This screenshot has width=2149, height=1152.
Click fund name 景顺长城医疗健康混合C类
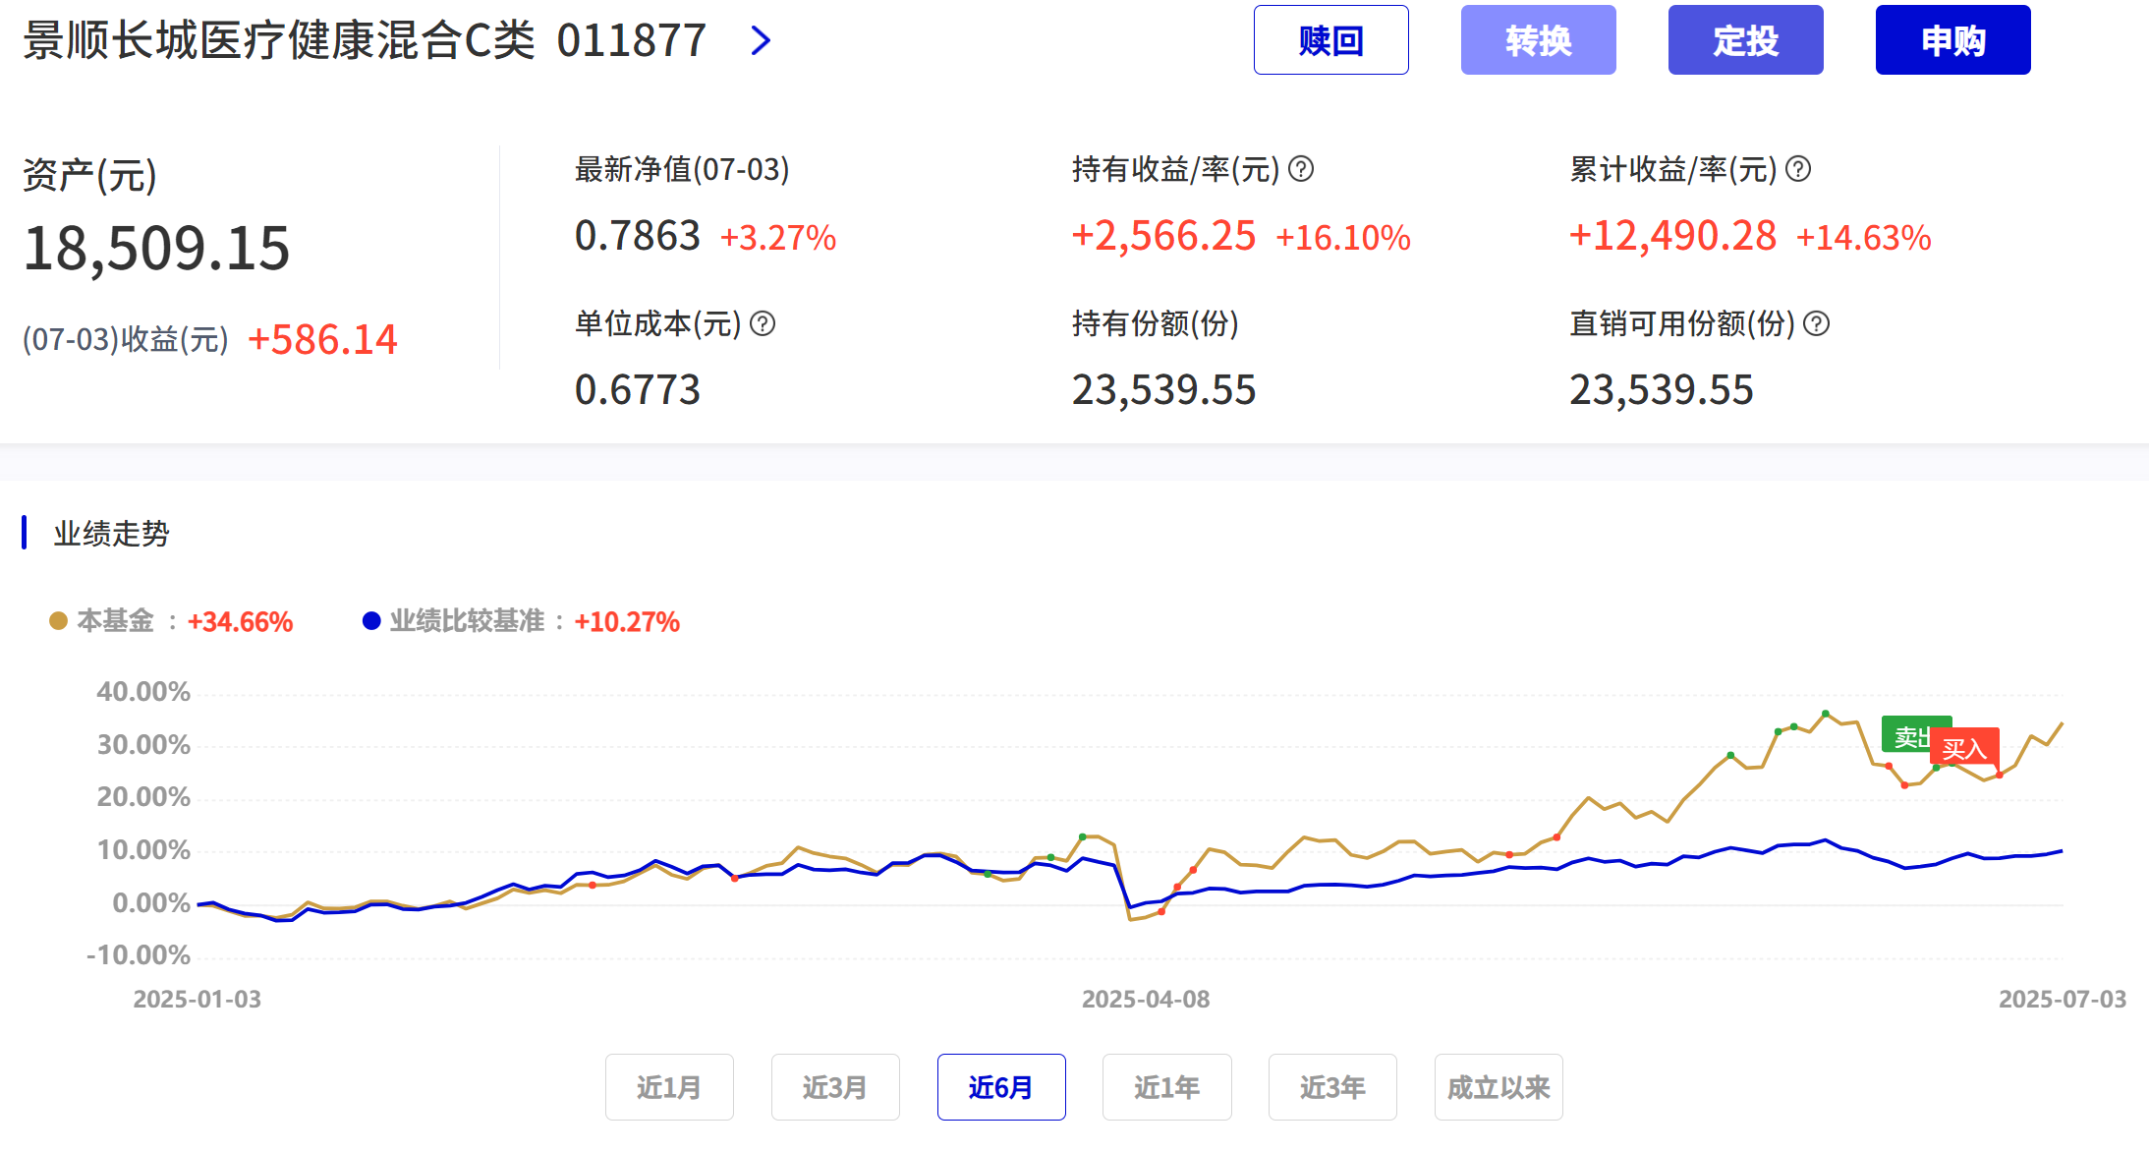click(x=279, y=40)
